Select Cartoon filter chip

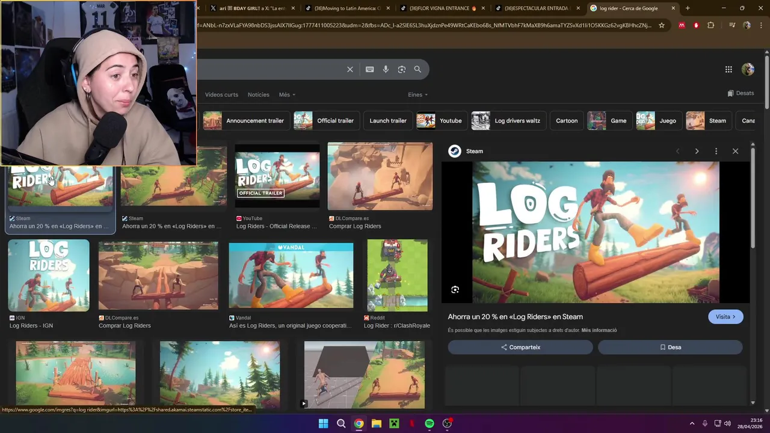point(567,120)
